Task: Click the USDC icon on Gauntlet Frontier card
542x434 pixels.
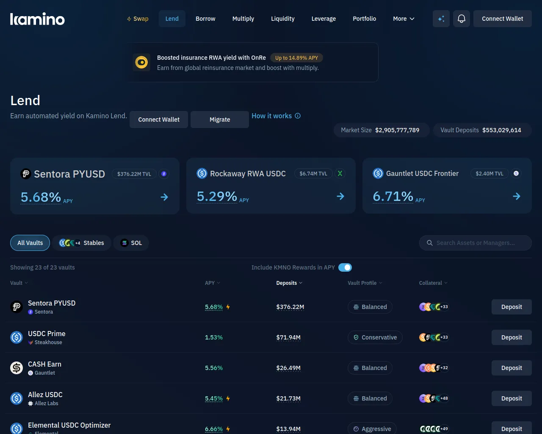Action: (x=378, y=173)
